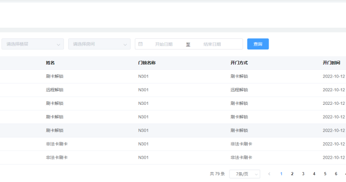This screenshot has height=182, width=346.
Task: Jump to page 4
Action: point(314,174)
